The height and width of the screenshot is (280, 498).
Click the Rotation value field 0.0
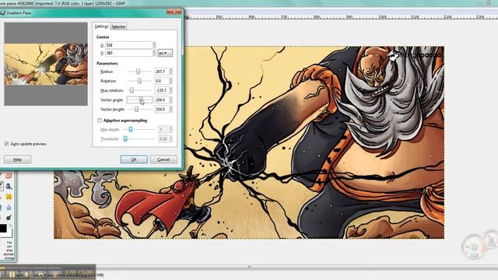tap(161, 81)
